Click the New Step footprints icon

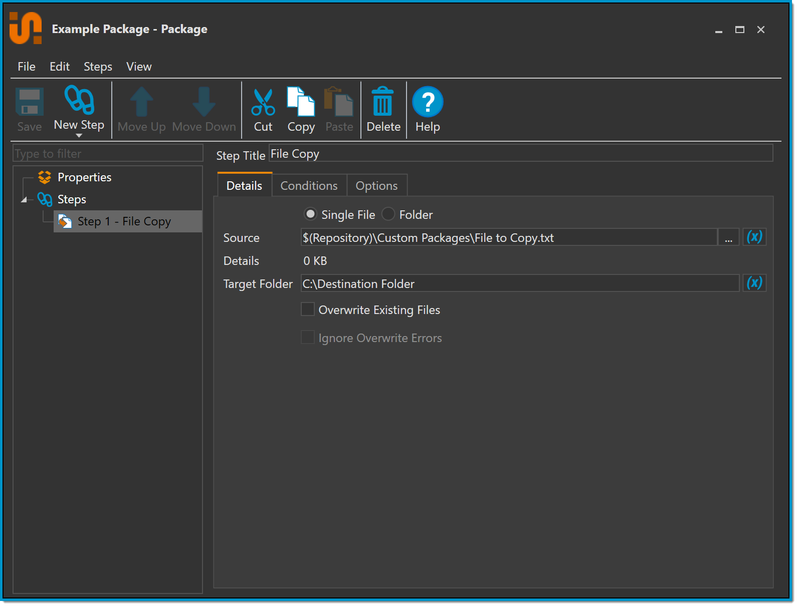point(79,100)
